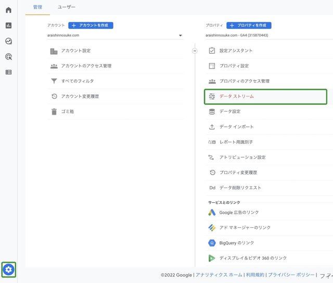The image size is (333, 283).
Task: Open the データ ストリーム menu item
Action: click(237, 96)
